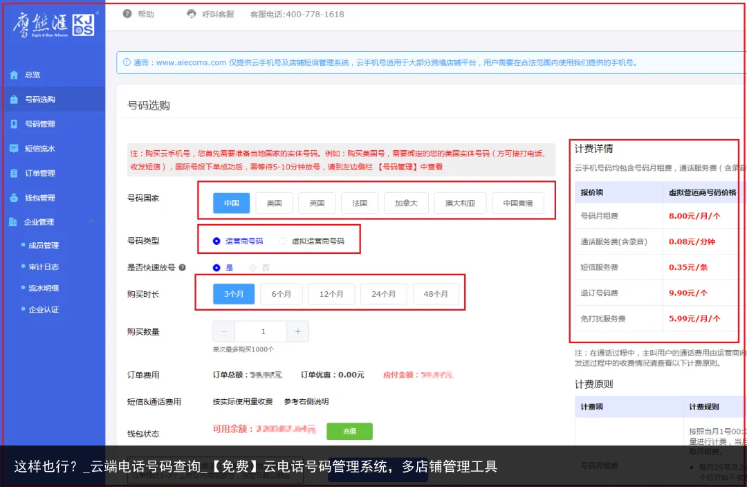Click the money bag icon beside 钱包管理
Image resolution: width=747 pixels, height=487 pixels.
[x=14, y=198]
